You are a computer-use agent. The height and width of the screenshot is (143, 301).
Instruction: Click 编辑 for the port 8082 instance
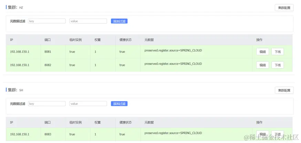tap(262, 65)
